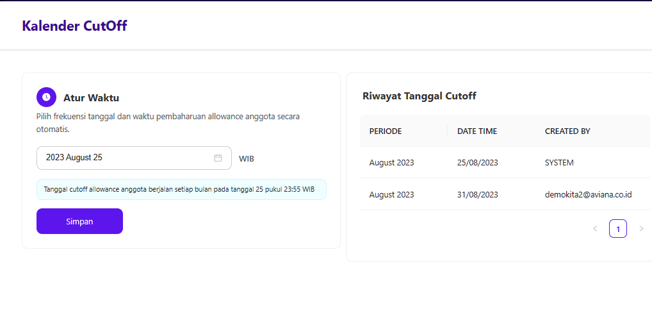
Task: Click the demokita2@aviana.co.id email cell
Action: point(588,194)
